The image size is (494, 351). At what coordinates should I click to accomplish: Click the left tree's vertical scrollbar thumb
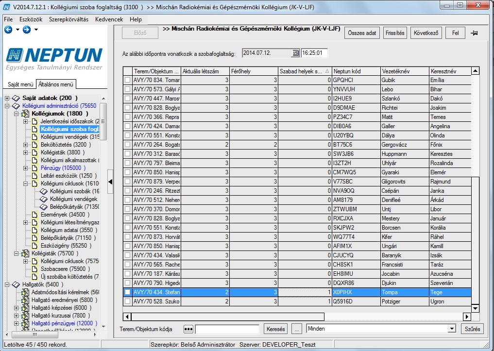[103, 121]
